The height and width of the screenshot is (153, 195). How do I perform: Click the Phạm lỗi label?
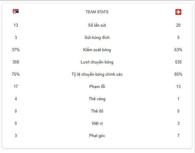click(97, 86)
